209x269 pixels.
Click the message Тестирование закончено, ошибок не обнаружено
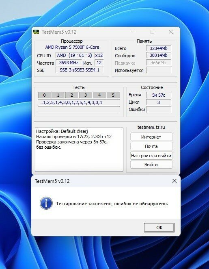coord(112,204)
